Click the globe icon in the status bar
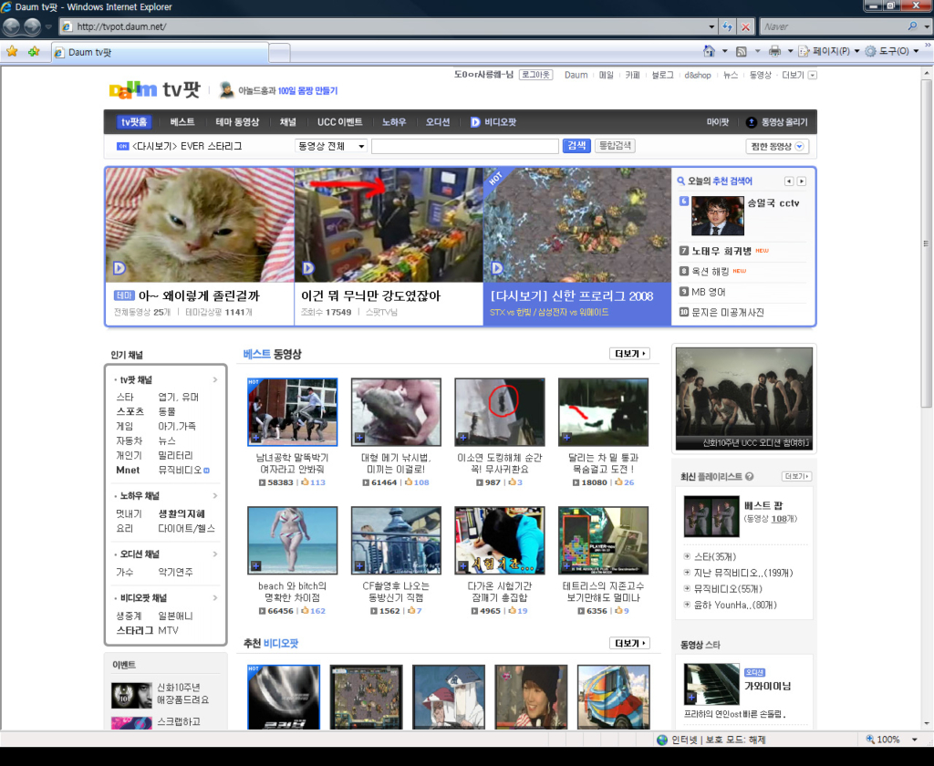Viewport: 934px width, 766px height. 662,740
